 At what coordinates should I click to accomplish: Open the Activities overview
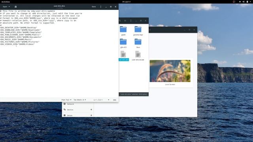(6, 2)
